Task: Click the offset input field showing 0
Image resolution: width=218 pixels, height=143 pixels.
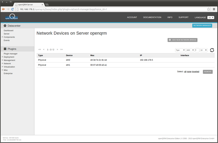Action: [x=197, y=50]
